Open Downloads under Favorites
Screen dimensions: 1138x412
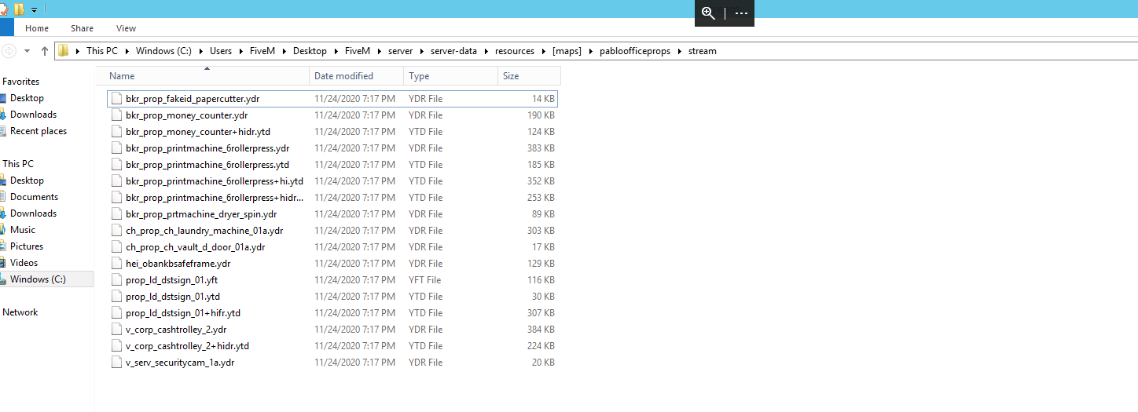pyautogui.click(x=33, y=115)
